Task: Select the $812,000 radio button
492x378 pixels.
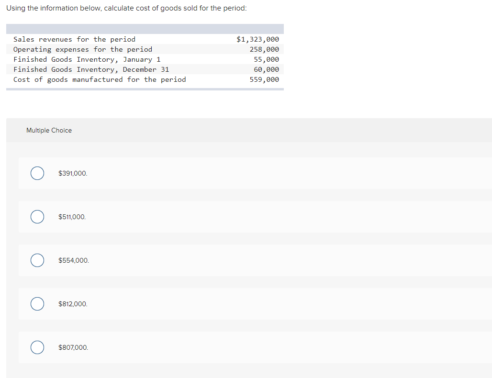Action: pos(37,304)
